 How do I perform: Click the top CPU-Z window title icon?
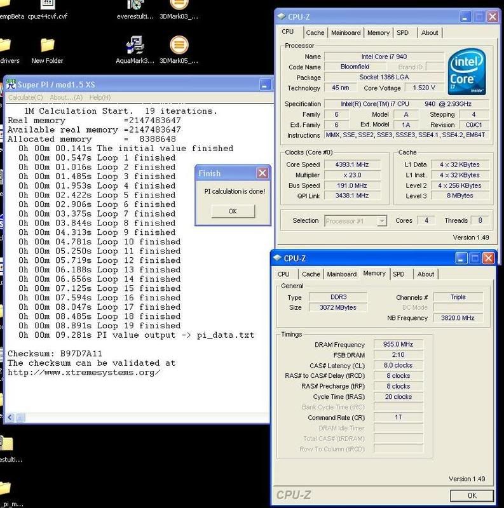tap(281, 17)
